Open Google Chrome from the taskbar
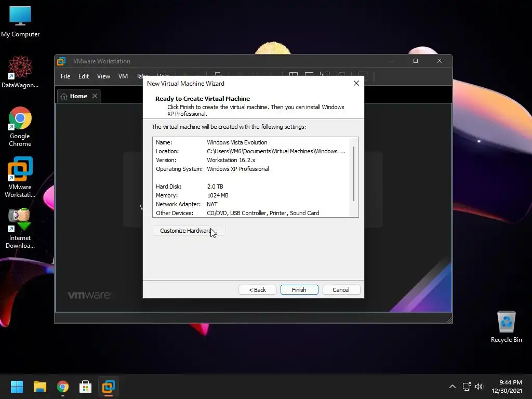The height and width of the screenshot is (399, 532). click(x=63, y=387)
